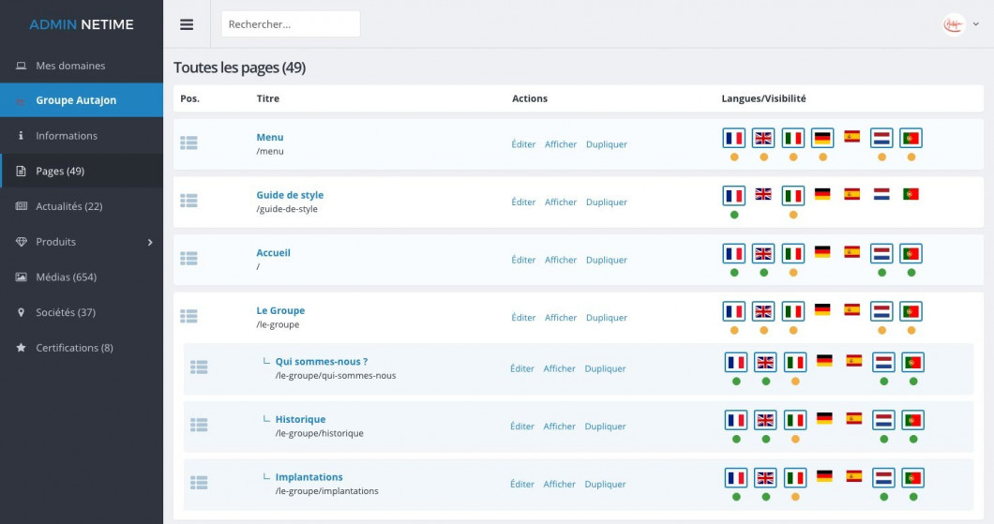This screenshot has width=994, height=524.
Task: Click Dupliquer for Qui sommes-nous
Action: tap(606, 368)
